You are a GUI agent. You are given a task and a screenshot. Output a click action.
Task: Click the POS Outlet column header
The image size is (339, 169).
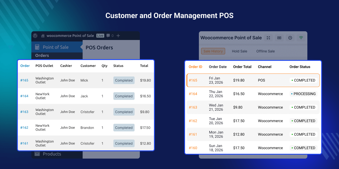tap(44, 66)
